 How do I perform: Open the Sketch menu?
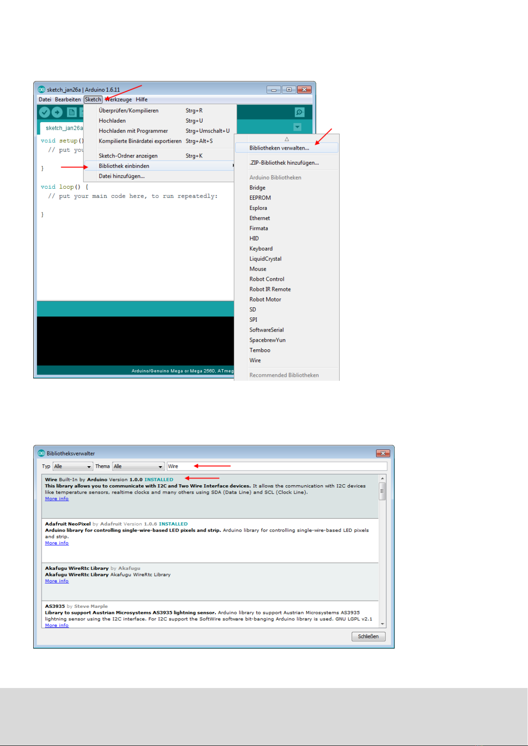(x=93, y=100)
